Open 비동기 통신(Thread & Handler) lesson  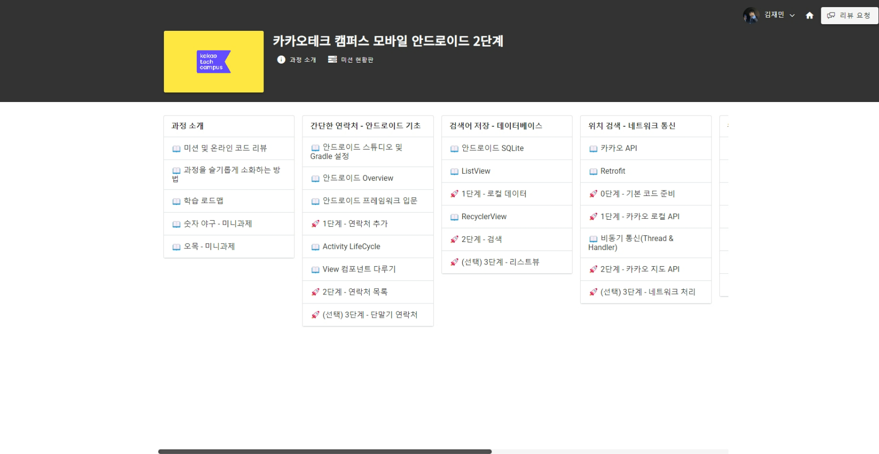point(646,243)
